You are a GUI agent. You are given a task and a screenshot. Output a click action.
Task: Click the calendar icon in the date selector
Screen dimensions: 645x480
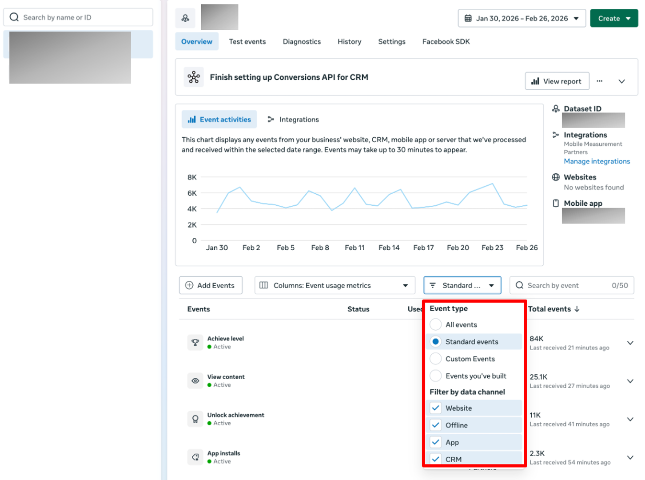[x=468, y=18]
